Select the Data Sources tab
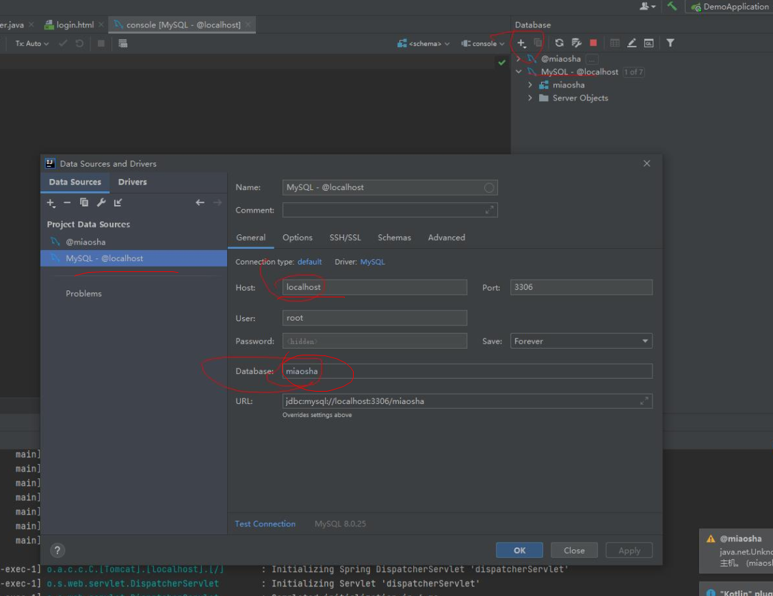773x596 pixels. (x=75, y=182)
